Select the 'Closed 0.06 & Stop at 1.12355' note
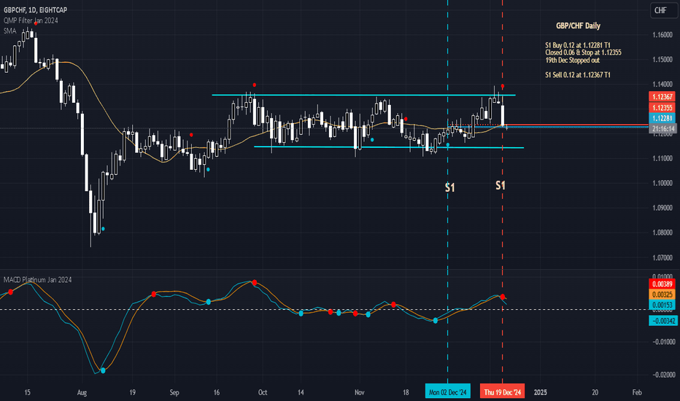 [x=583, y=52]
